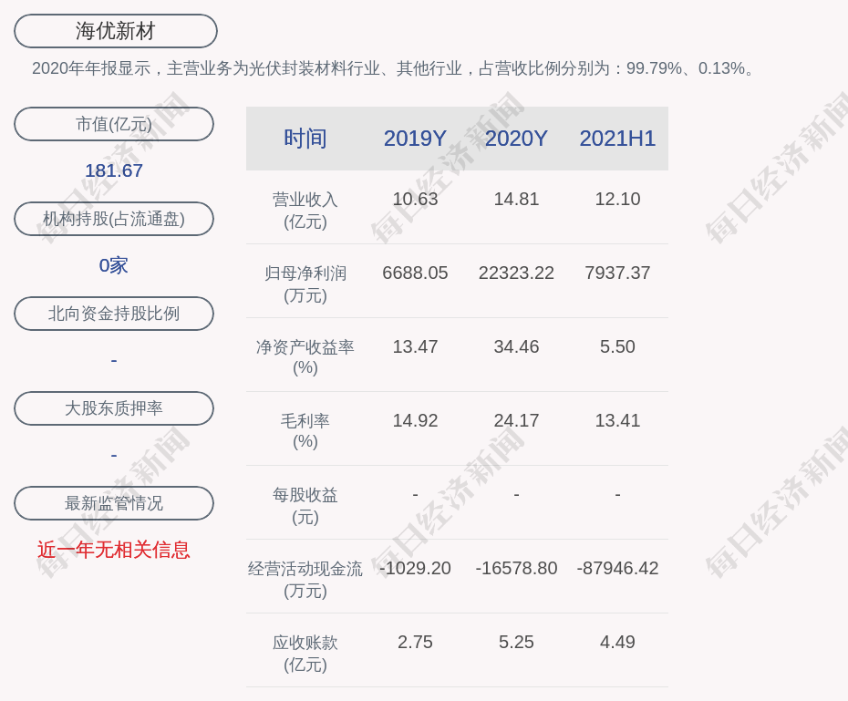Open the 北向资金持股比例 label
The width and height of the screenshot is (848, 701).
(x=114, y=314)
